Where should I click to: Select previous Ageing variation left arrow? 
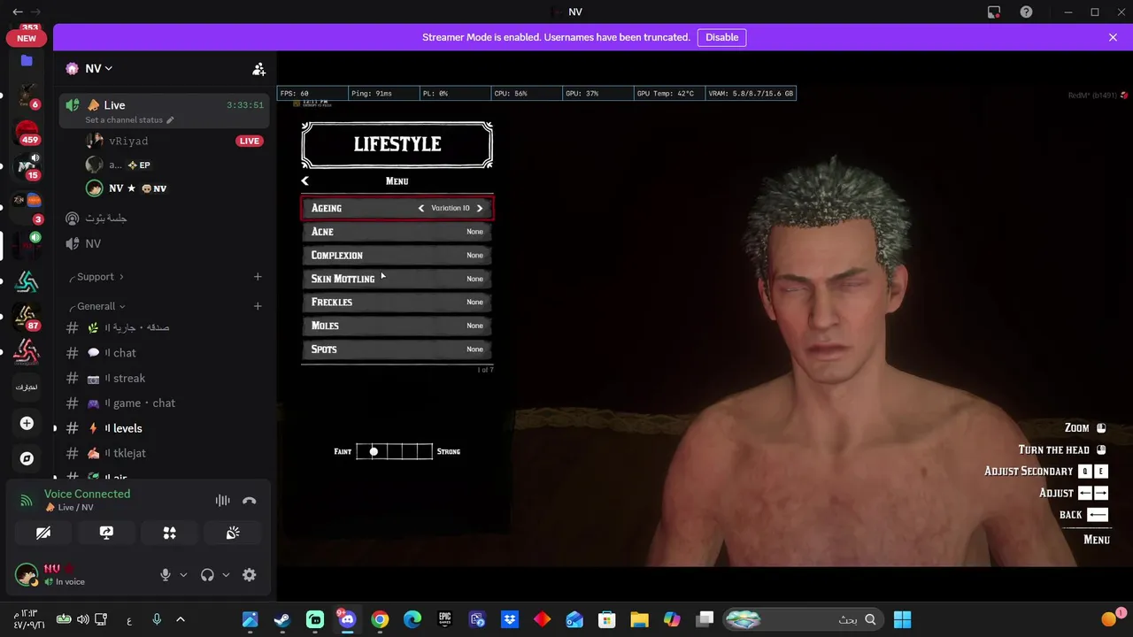[421, 208]
